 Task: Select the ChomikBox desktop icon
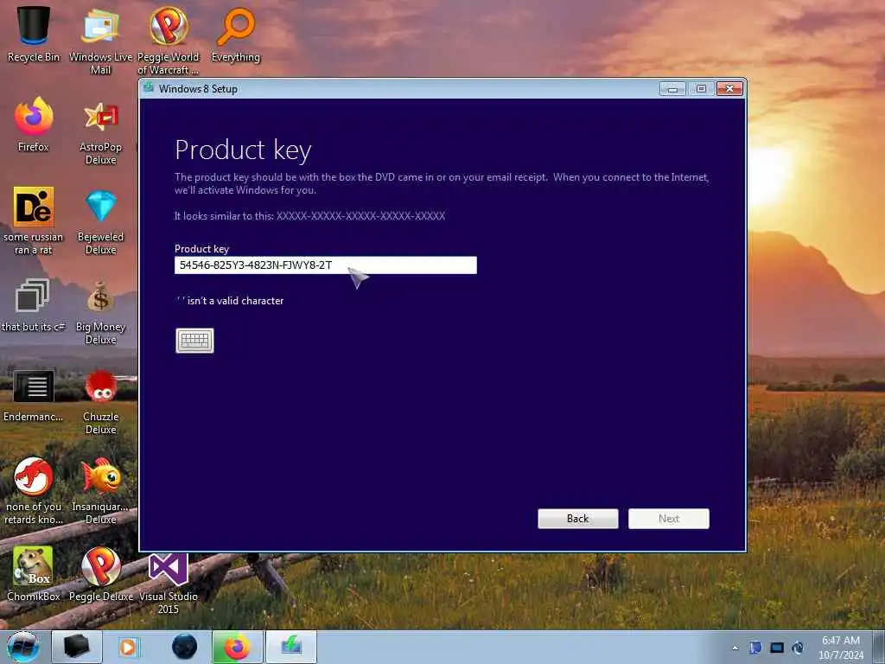[x=34, y=574]
